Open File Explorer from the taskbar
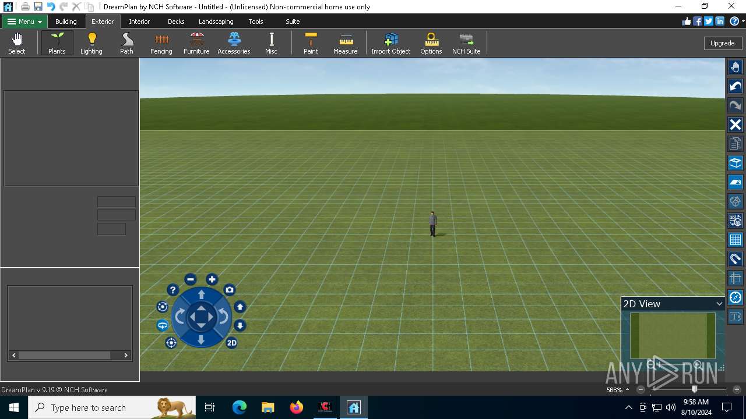 [x=268, y=407]
